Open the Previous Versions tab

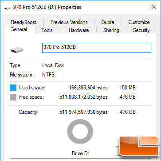click(69, 22)
